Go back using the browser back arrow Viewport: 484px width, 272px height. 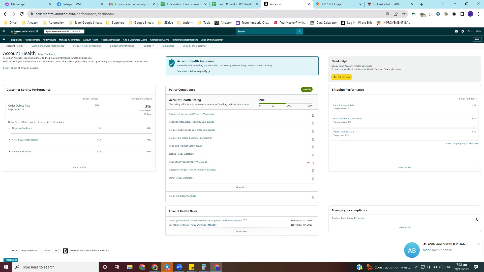pyautogui.click(x=6, y=14)
